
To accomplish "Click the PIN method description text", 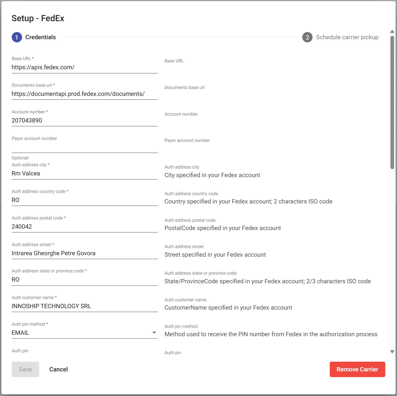I will point(271,334).
